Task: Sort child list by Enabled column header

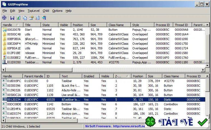Action: coord(91,76)
